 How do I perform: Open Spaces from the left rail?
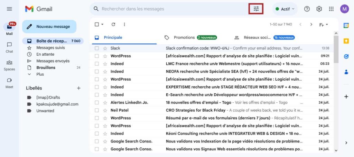click(x=9, y=65)
